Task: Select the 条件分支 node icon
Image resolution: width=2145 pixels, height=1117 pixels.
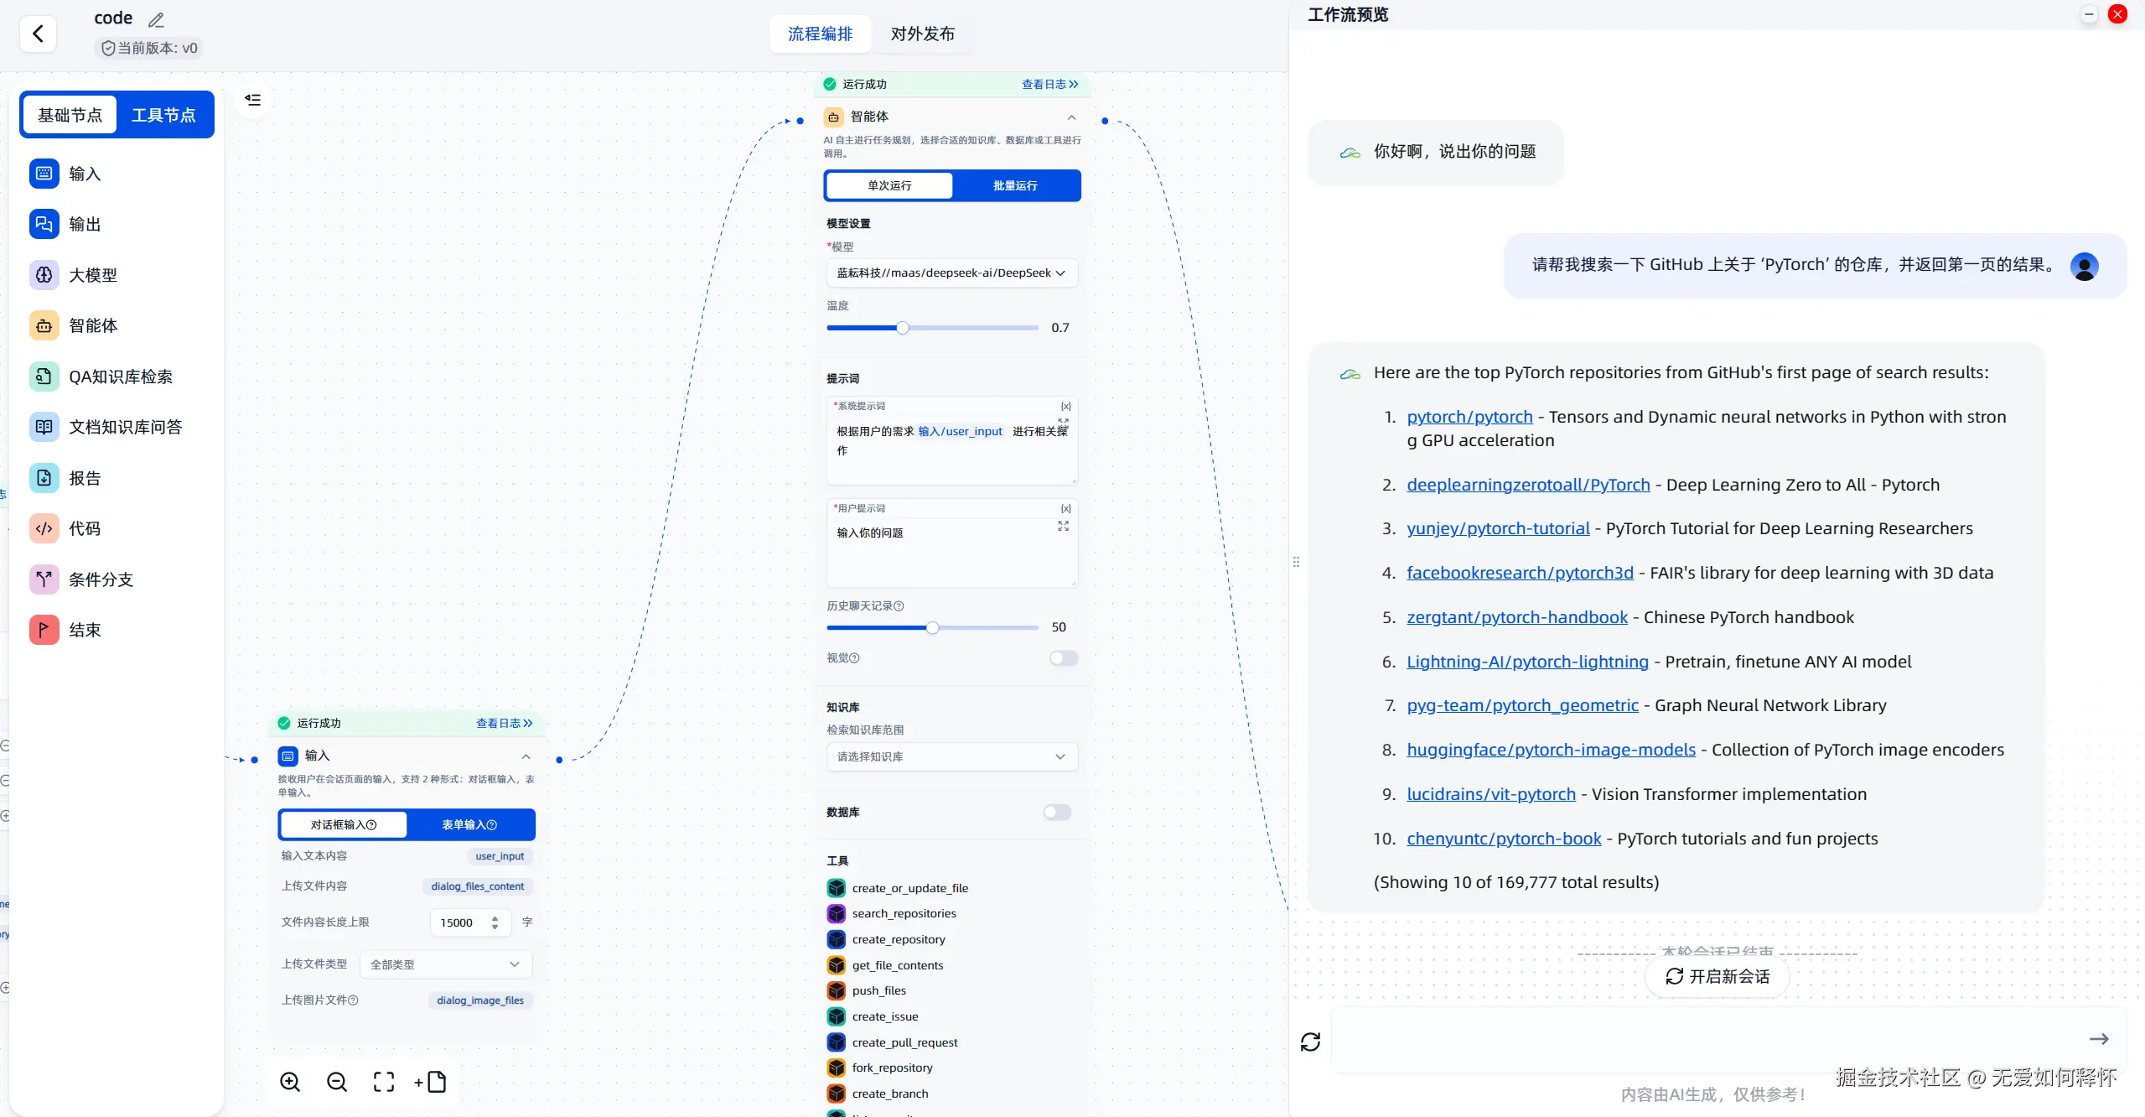Action: point(44,579)
